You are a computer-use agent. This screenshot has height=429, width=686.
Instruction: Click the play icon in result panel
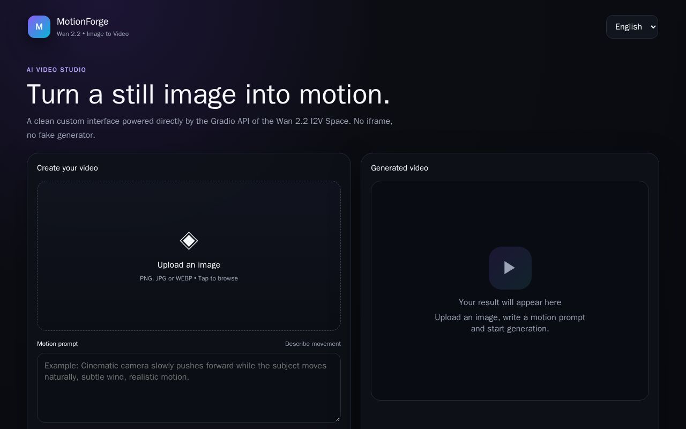(510, 268)
